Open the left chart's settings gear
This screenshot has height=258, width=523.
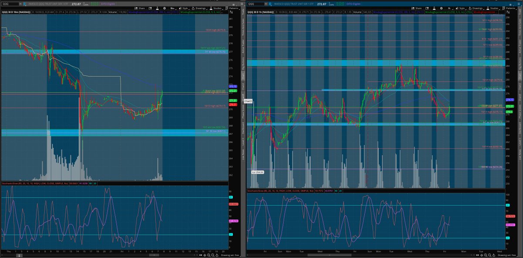pyautogui.click(x=164, y=8)
